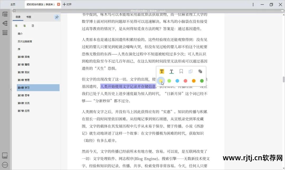Collapse the contents panel with the left chevron
This screenshot has height=170, width=285.
pos(11,89)
